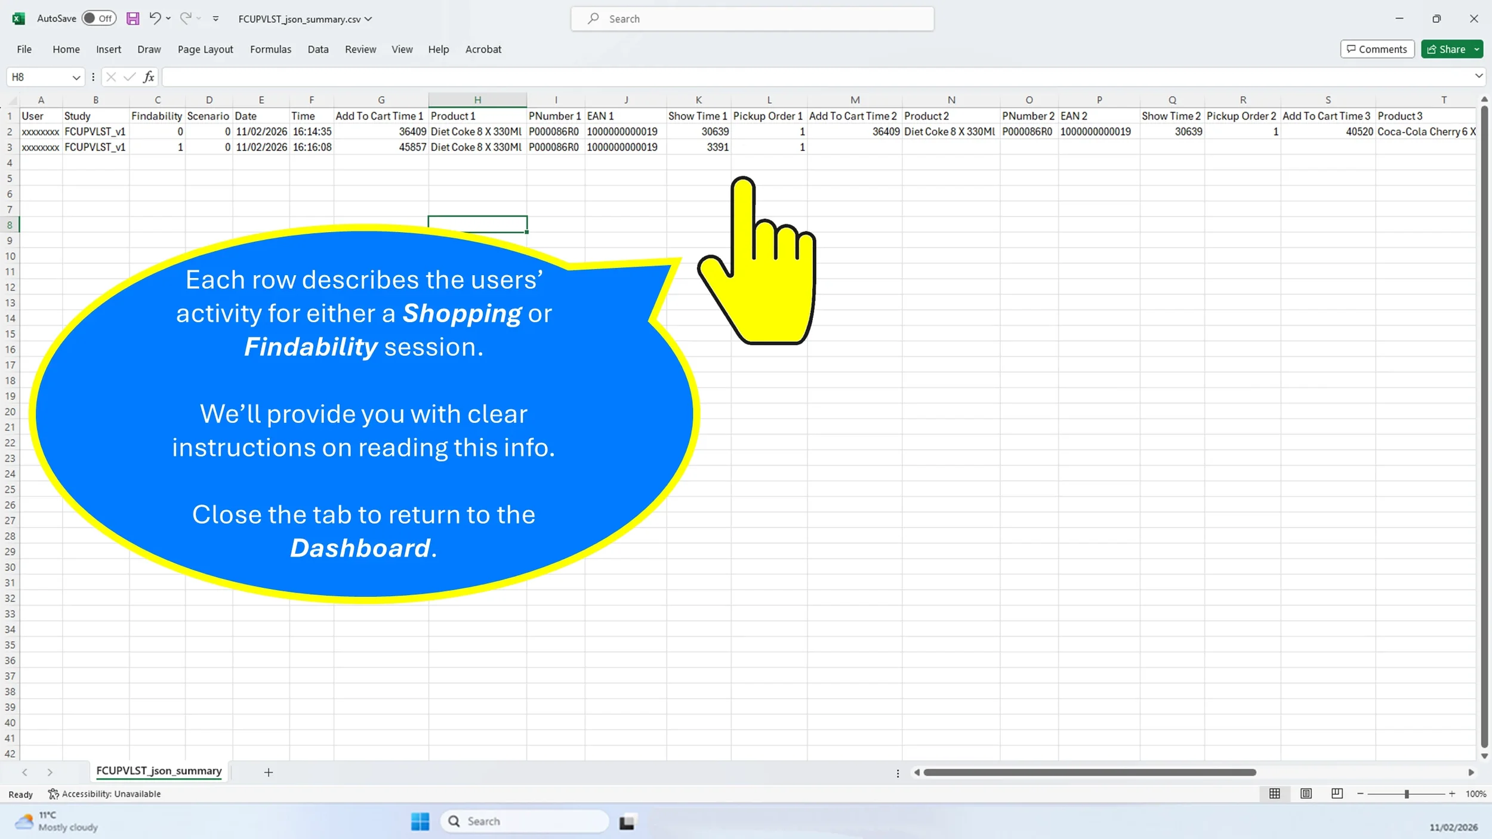1492x839 pixels.
Task: Select the FCUPVLST_json_summary sheet tab
Action: pos(159,771)
